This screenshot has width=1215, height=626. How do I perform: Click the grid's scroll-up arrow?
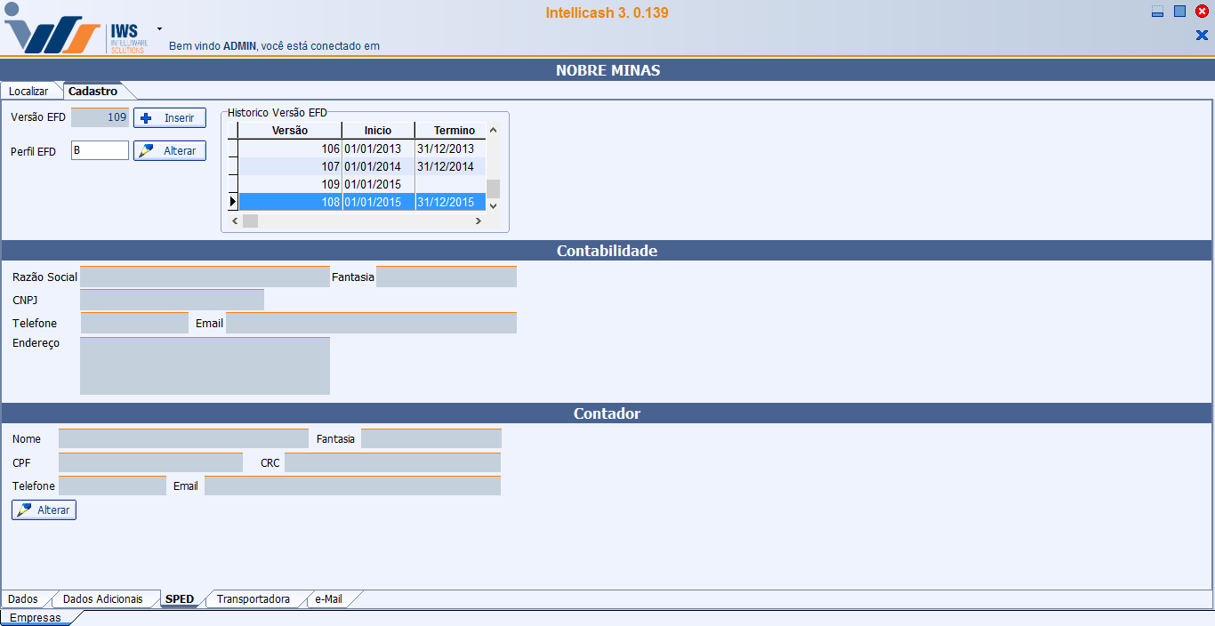tap(493, 130)
